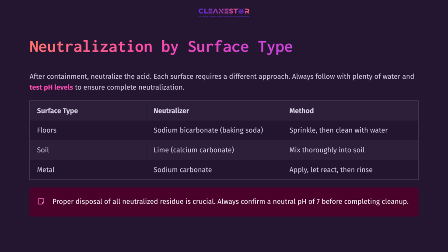
Task: Click "Sprinkle, then clean with water" method
Action: tap(338, 130)
